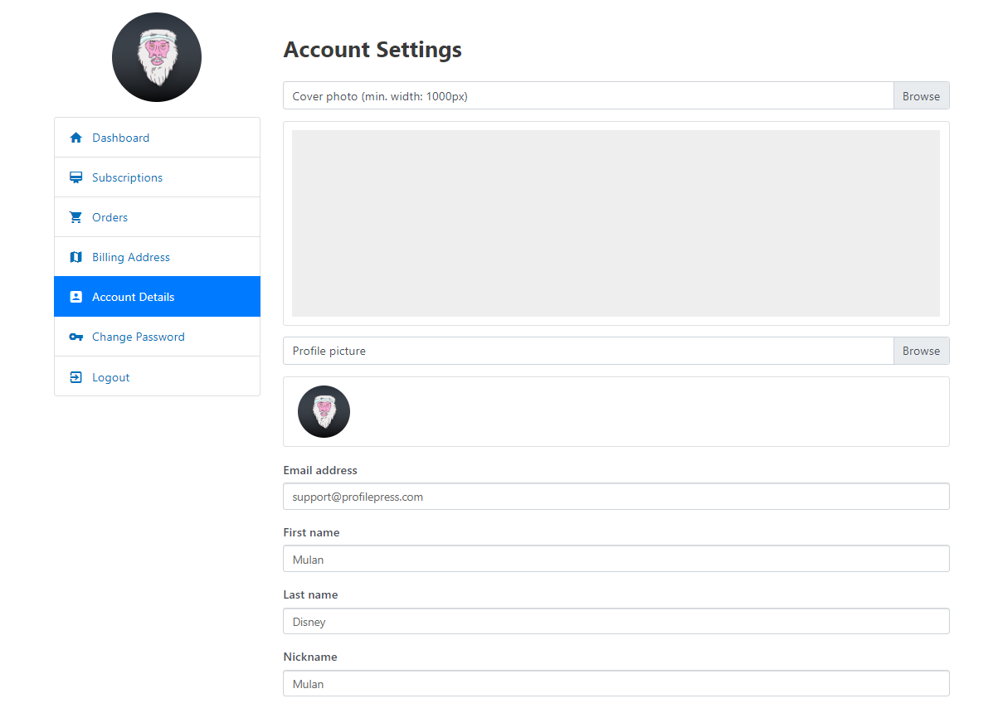This screenshot has height=713, width=1003.
Task: Open Change Password page
Action: pyautogui.click(x=157, y=337)
